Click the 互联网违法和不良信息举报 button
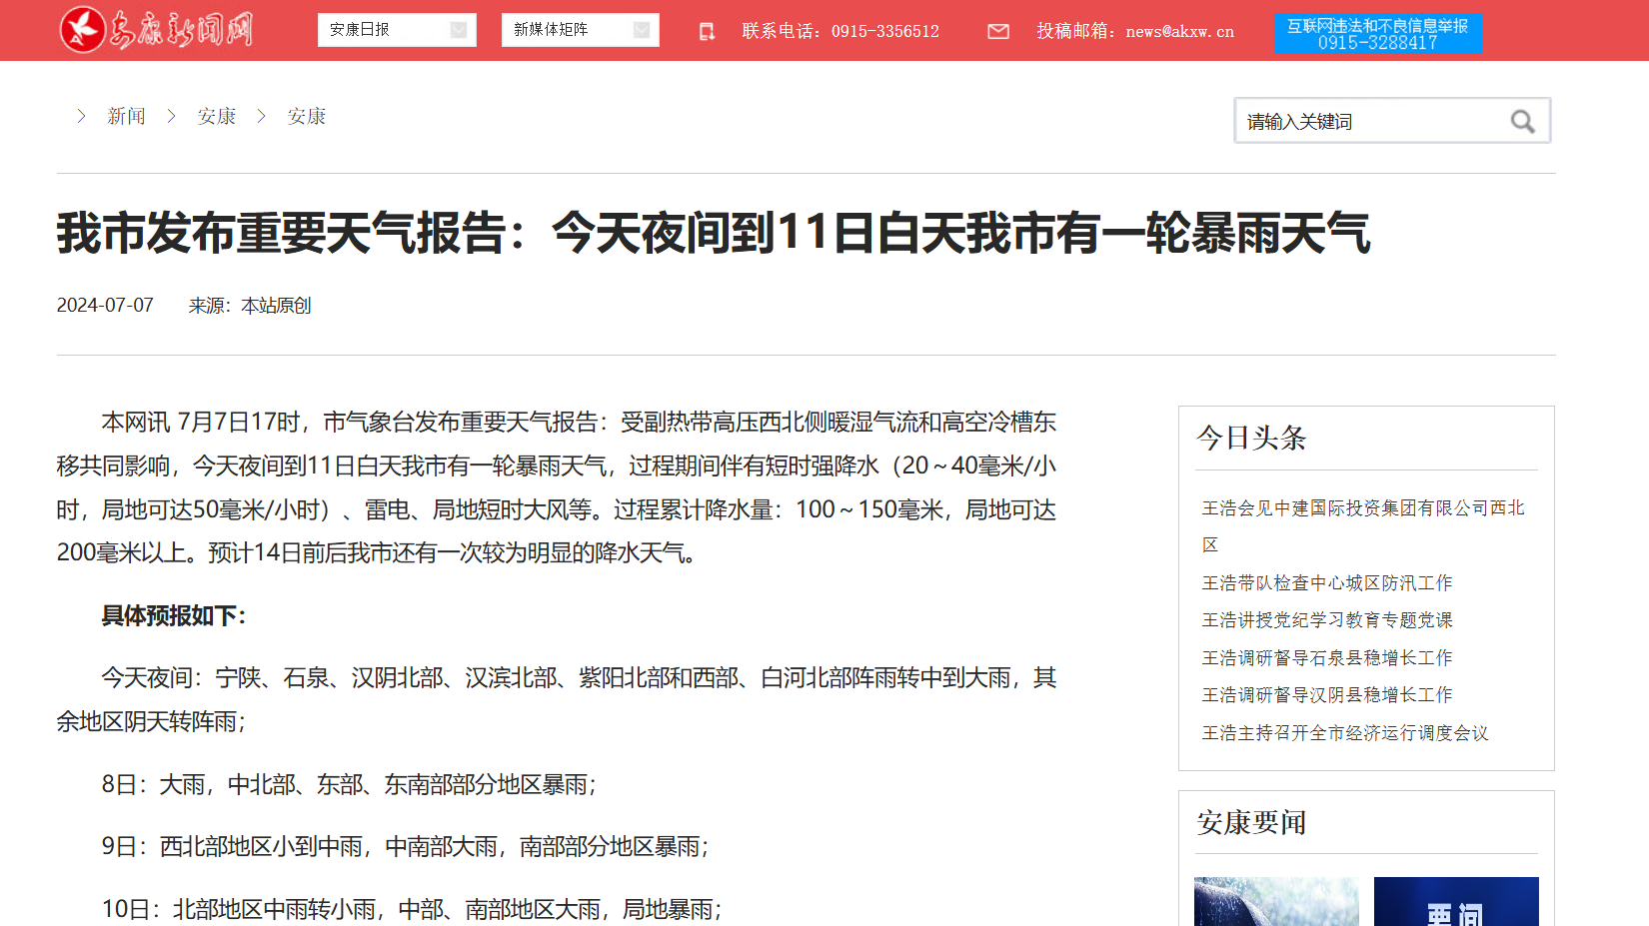This screenshot has height=926, width=1649. pos(1377,34)
